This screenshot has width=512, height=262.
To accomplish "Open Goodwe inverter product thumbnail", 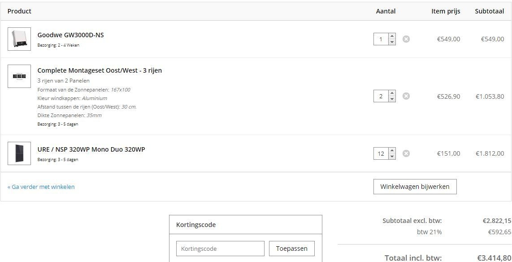I will [19, 39].
